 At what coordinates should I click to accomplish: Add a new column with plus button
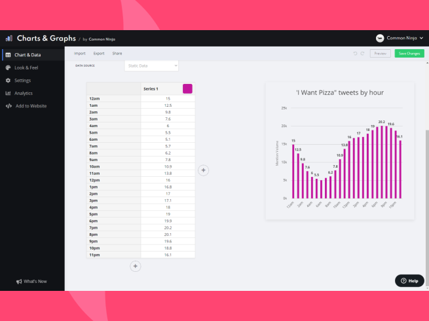[x=203, y=170]
